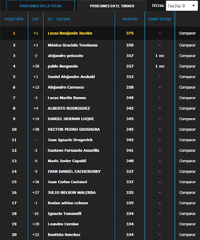Select team name Mario Javier Capaldi
This screenshot has height=240, width=200.
pyautogui.click(x=67, y=161)
